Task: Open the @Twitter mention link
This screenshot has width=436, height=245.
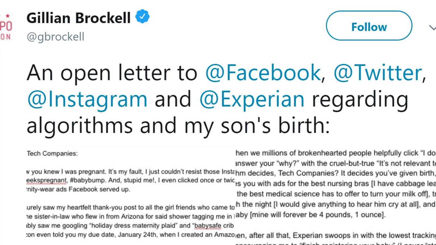Action: point(378,73)
